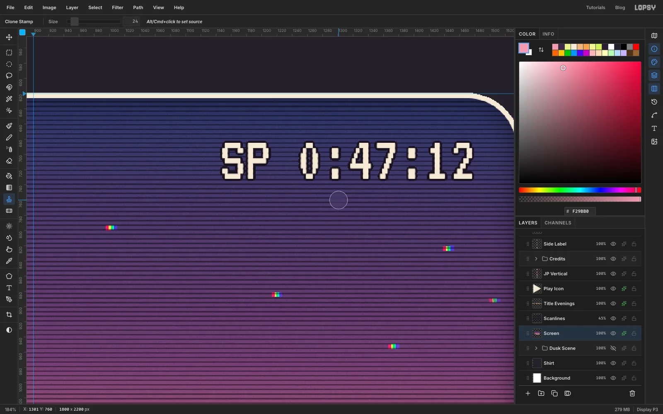Image resolution: width=663 pixels, height=414 pixels.
Task: Switch to the Channels tab
Action: click(x=558, y=223)
